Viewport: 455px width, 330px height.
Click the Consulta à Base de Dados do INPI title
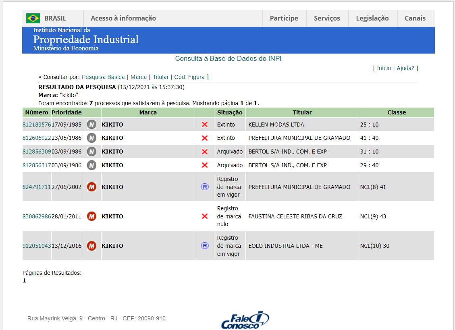(228, 59)
